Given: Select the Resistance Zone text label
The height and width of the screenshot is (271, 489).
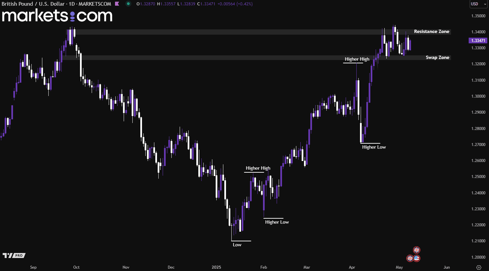Looking at the screenshot, I should pos(431,32).
